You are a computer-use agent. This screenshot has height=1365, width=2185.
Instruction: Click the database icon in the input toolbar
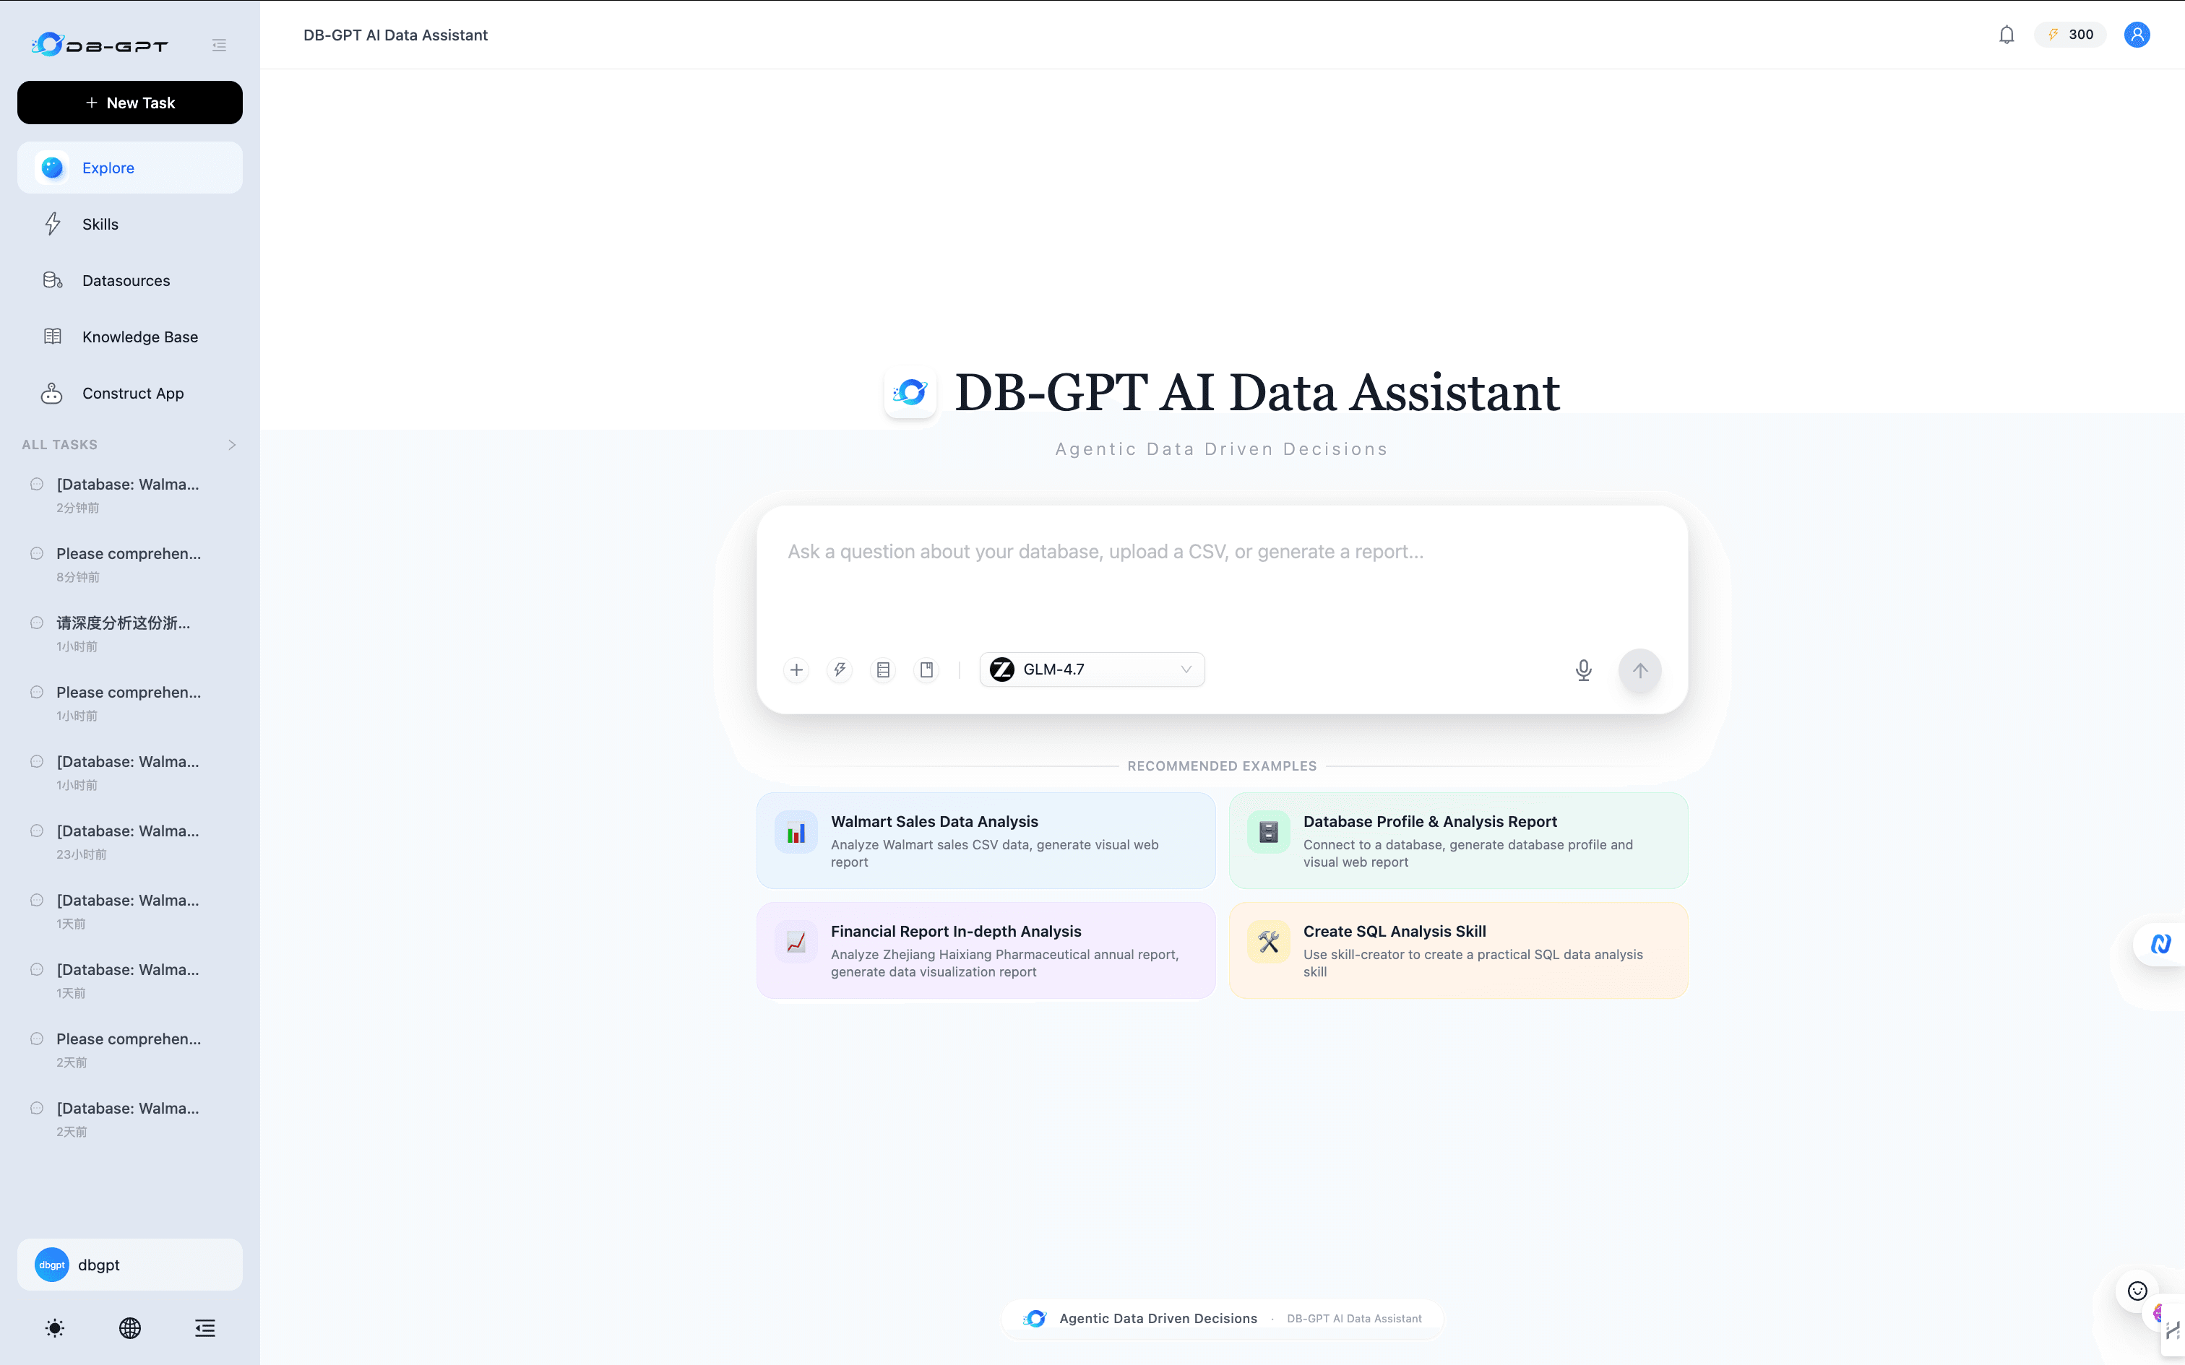point(882,669)
